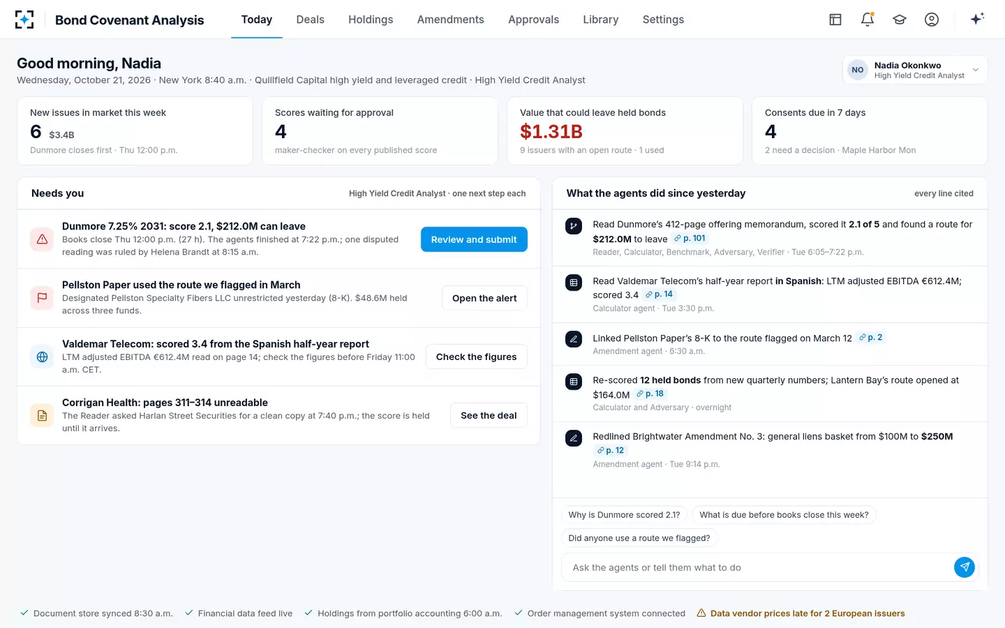Screen dimensions: 1005x628
Task: Click the document icon beside Corrigan Health
Action: coord(42,415)
